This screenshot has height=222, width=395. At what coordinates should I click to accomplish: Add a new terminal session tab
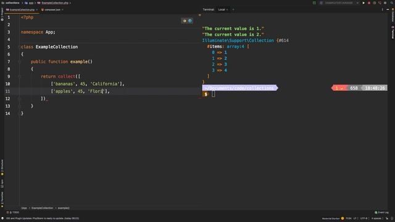coord(233,10)
